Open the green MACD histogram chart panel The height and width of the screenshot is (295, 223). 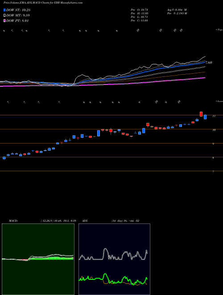tap(38, 259)
